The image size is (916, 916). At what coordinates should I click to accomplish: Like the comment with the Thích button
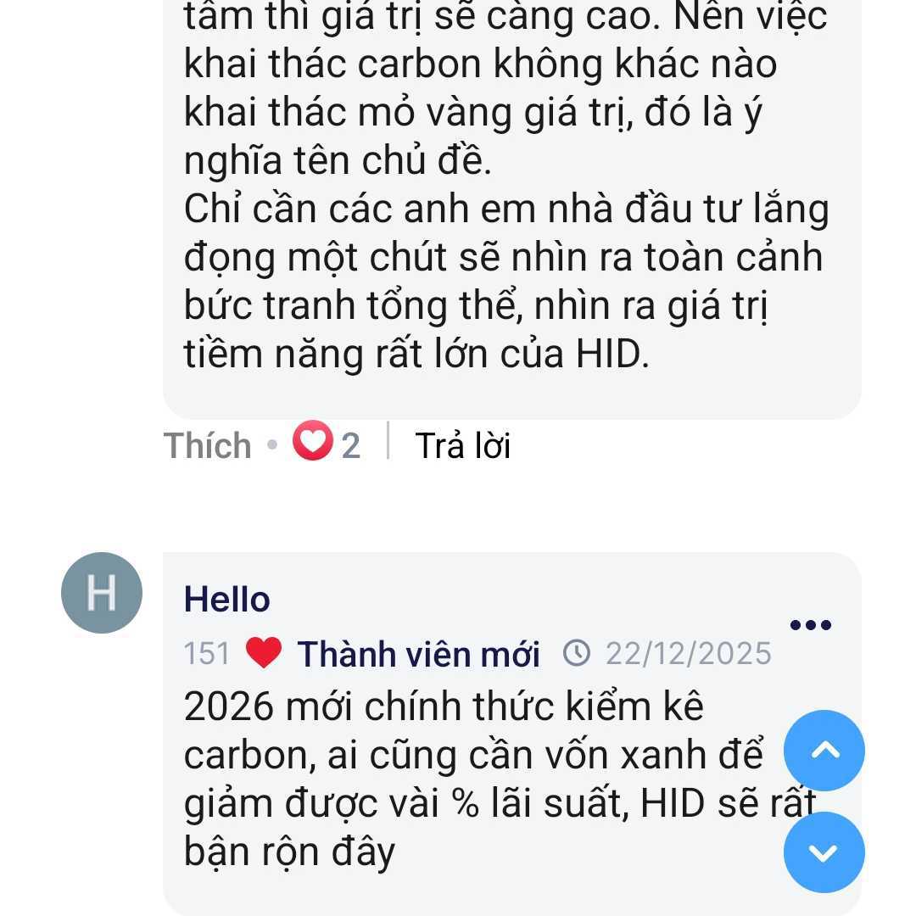(207, 445)
